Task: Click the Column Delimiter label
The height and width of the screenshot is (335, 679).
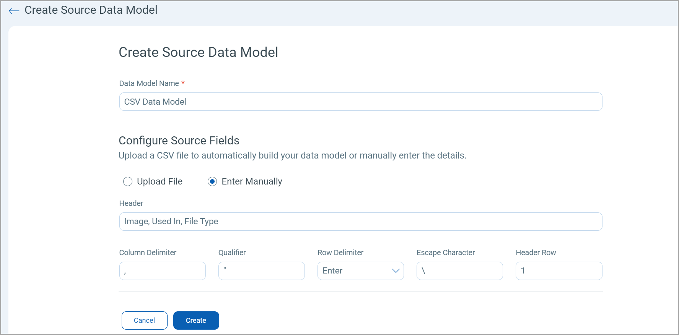Action: (148, 252)
